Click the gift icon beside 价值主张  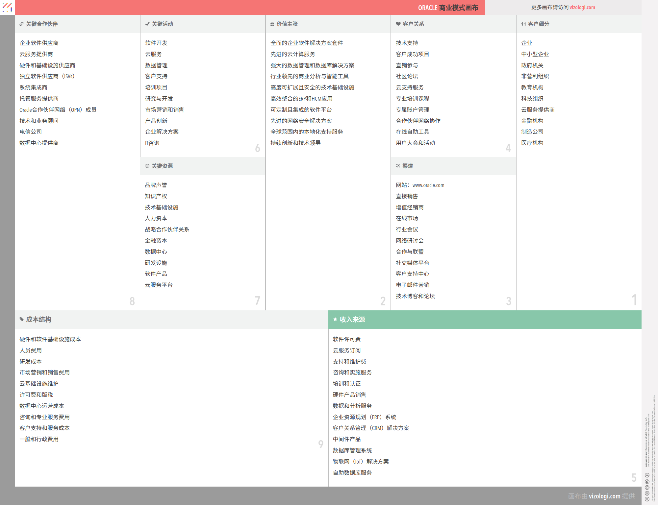tap(272, 24)
